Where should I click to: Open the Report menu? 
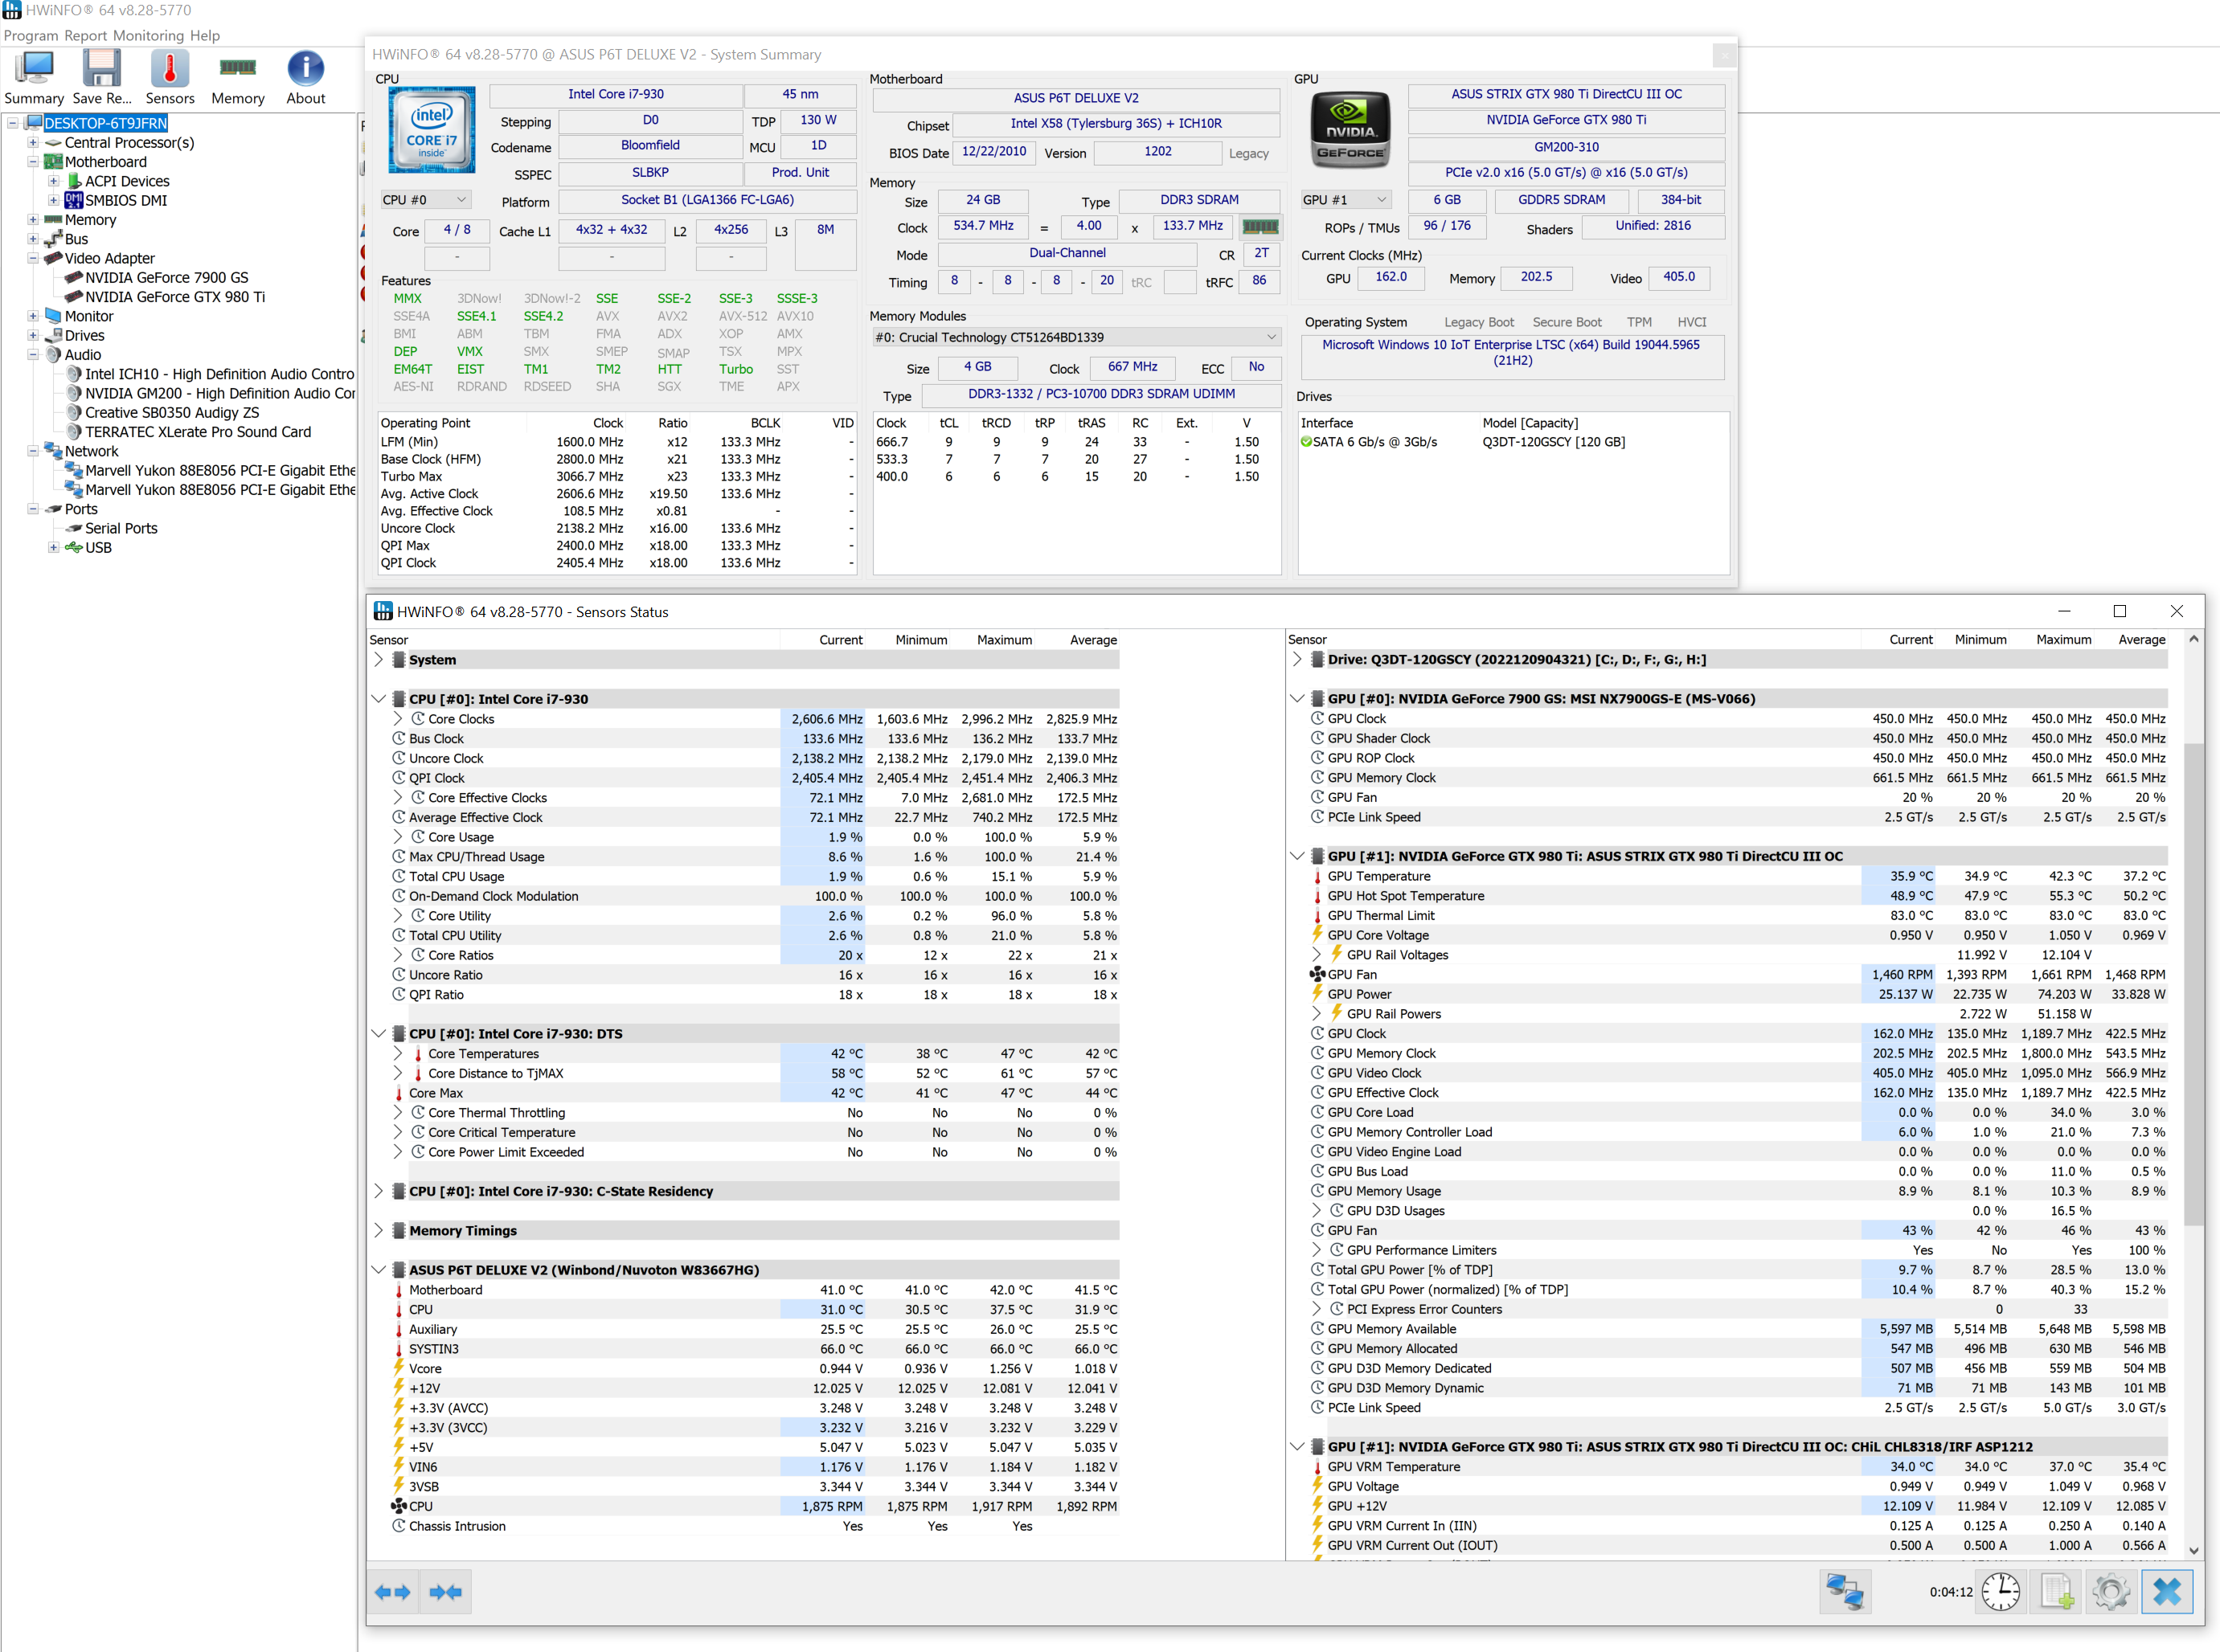tap(85, 35)
